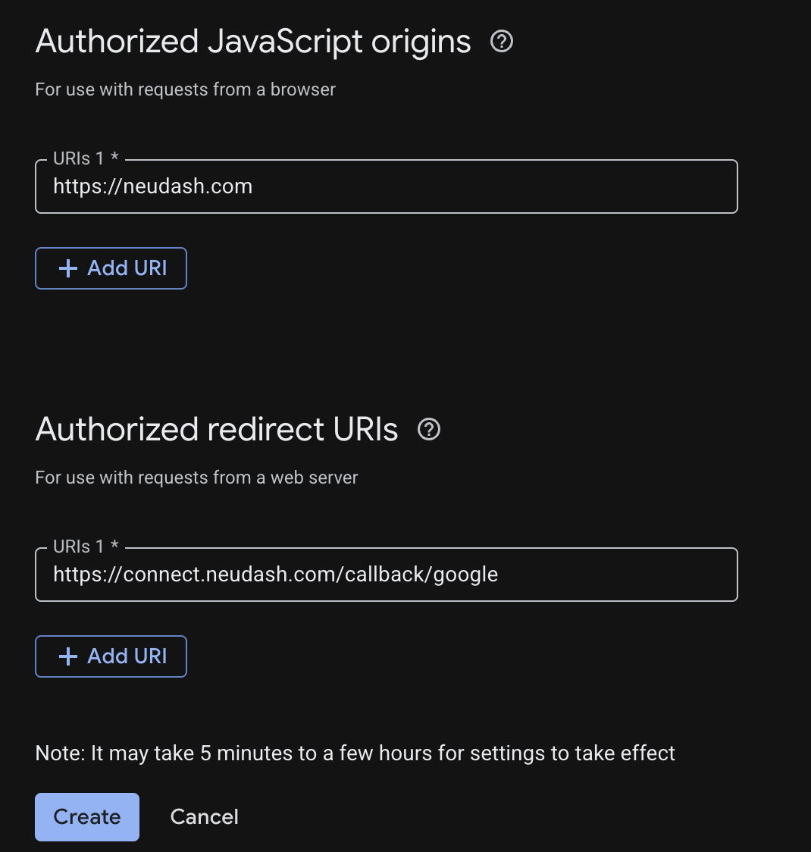Click the Authorized redirect URIs heading

(x=216, y=429)
